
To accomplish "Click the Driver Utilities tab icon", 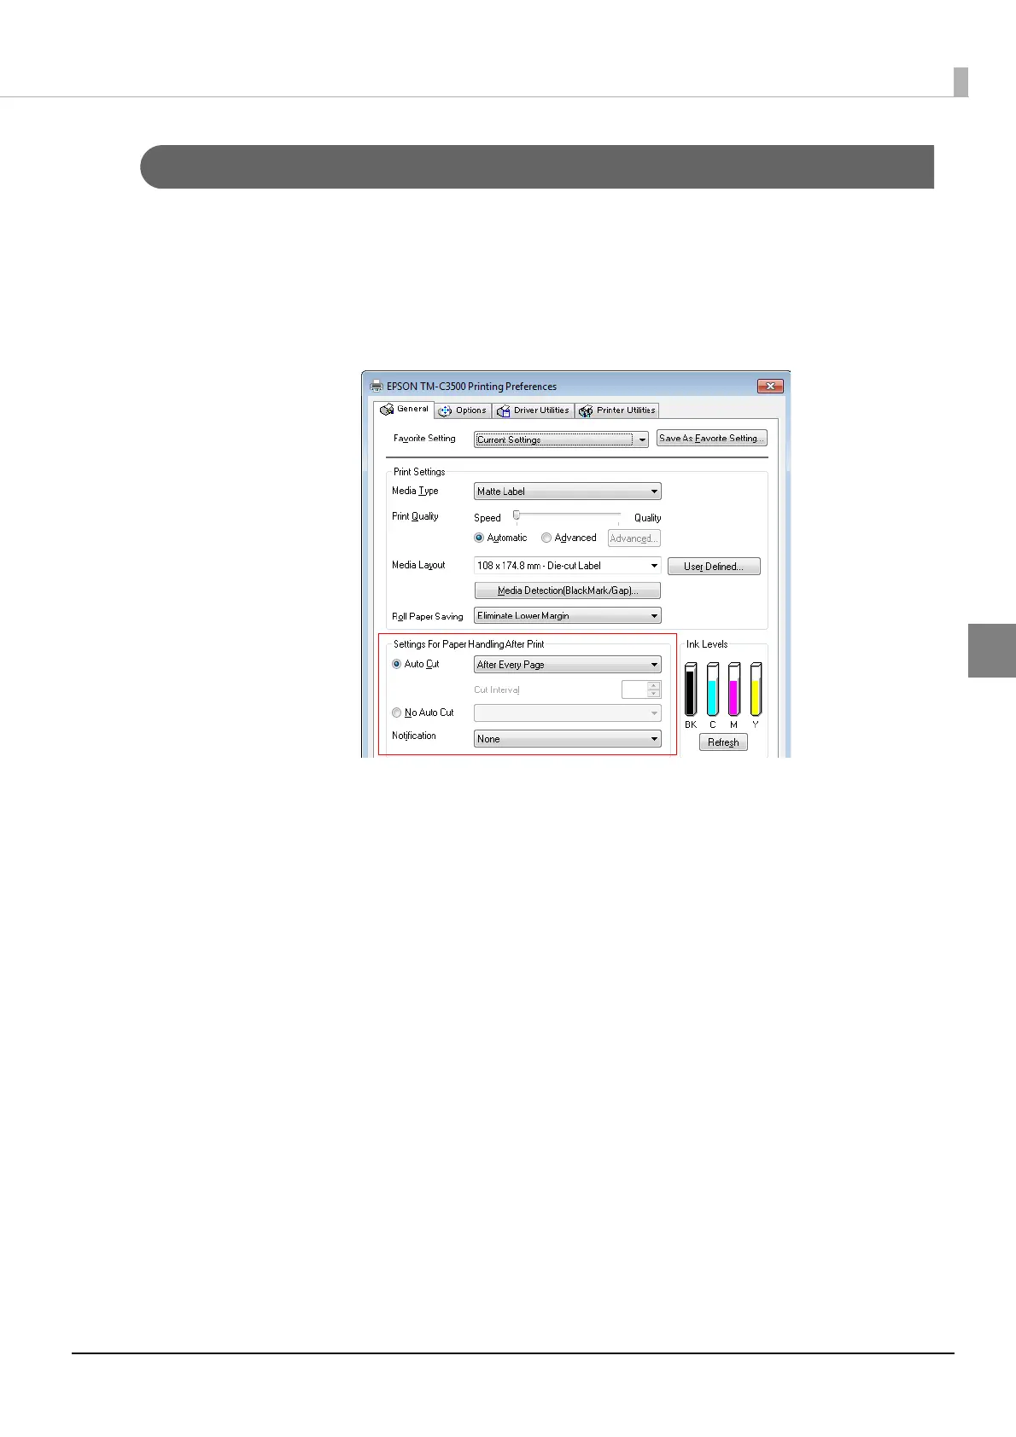I will 504,411.
